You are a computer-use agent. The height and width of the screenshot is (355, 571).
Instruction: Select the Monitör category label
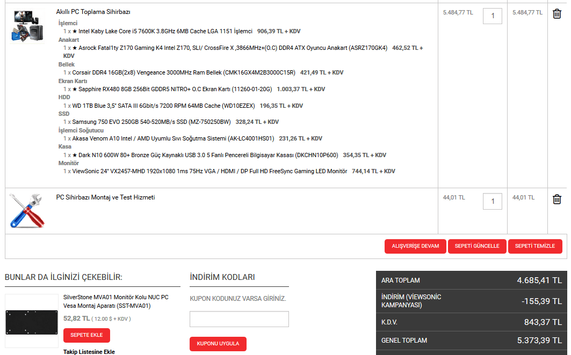pyautogui.click(x=68, y=164)
